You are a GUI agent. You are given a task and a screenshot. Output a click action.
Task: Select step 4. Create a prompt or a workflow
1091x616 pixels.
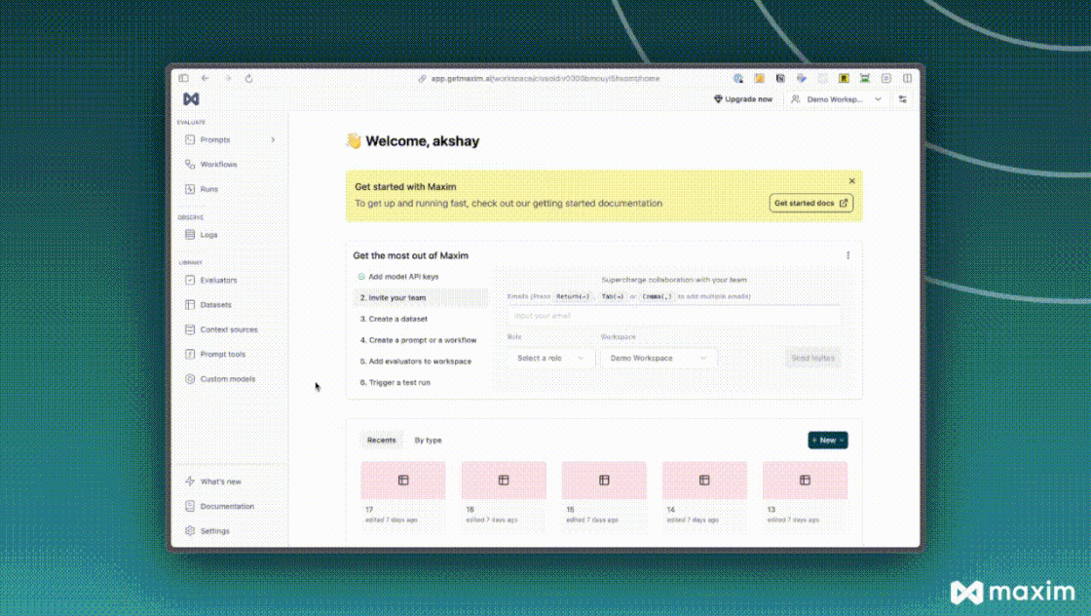[x=420, y=340]
